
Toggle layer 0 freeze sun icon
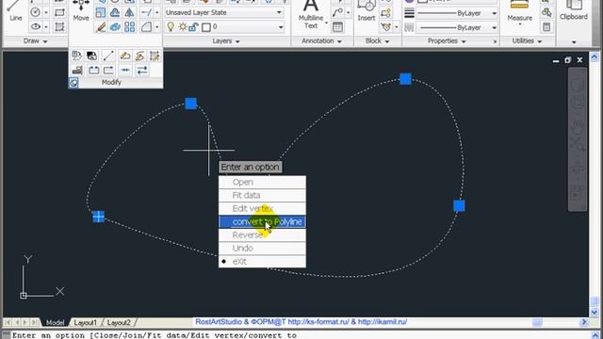[182, 27]
